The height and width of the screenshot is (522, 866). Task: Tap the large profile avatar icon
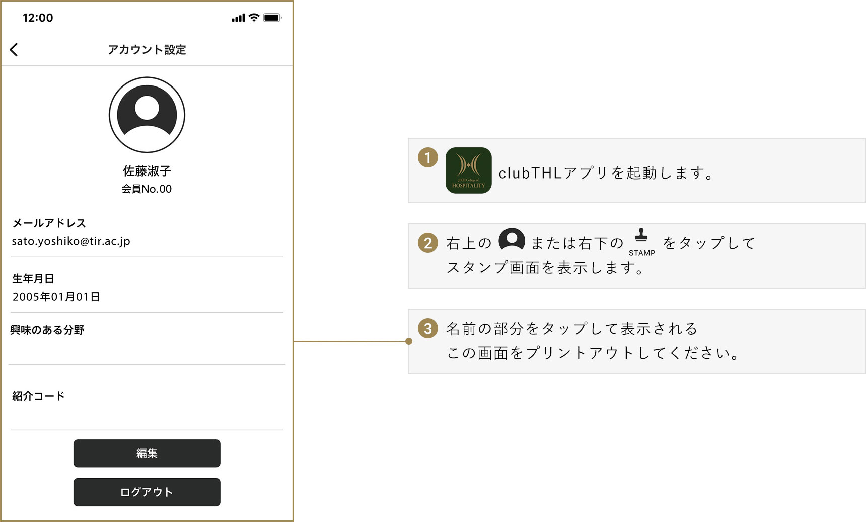(x=147, y=115)
